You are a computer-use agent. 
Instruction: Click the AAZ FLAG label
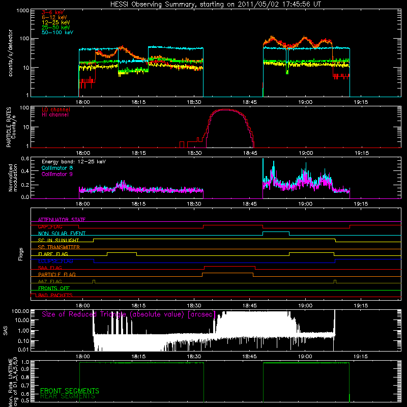(x=50, y=281)
